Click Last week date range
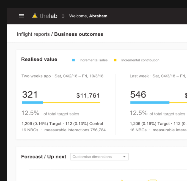This screenshot has height=181, width=187. click(x=158, y=76)
